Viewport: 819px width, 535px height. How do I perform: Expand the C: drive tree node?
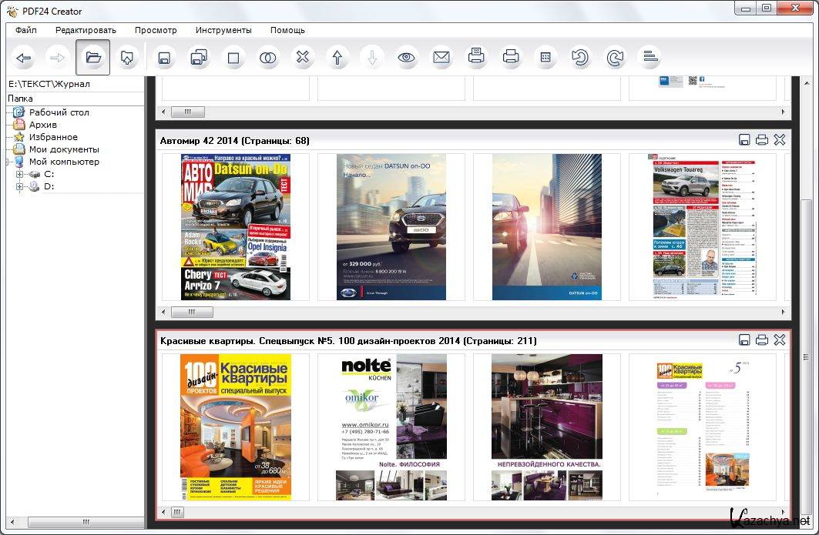point(19,175)
